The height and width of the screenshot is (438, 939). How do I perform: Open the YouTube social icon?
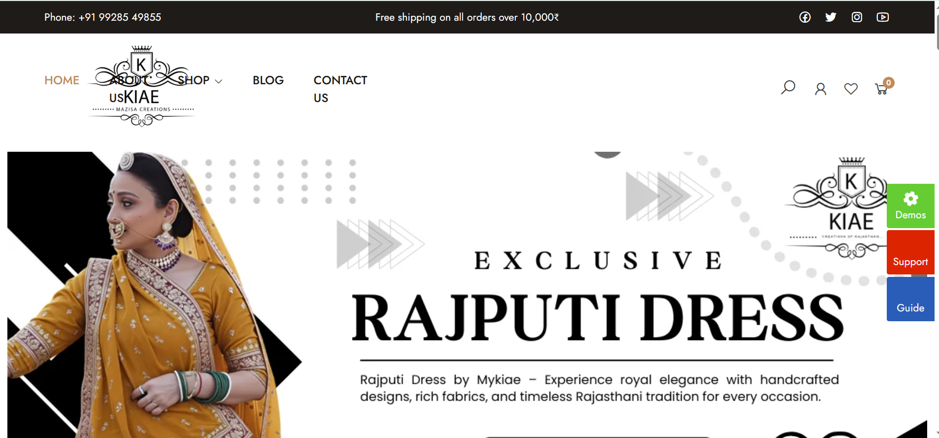point(883,17)
